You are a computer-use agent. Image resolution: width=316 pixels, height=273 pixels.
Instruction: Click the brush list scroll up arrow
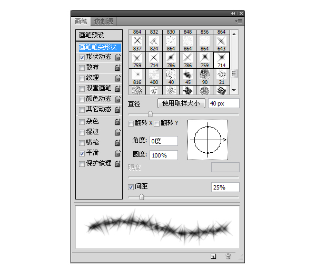[234, 34]
